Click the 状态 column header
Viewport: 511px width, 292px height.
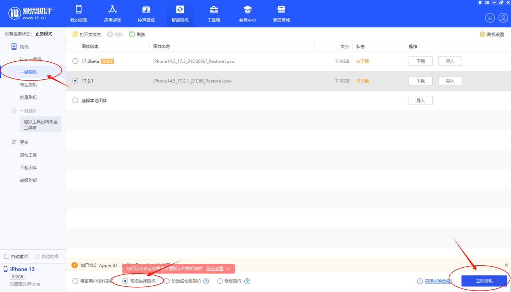(x=360, y=47)
